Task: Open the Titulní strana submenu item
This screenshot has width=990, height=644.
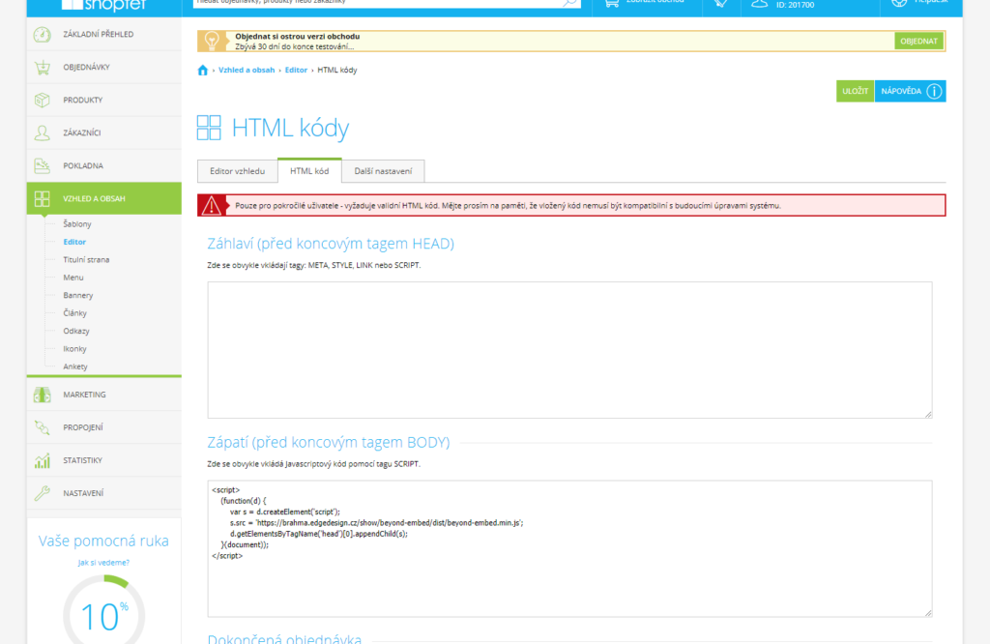Action: click(x=86, y=259)
